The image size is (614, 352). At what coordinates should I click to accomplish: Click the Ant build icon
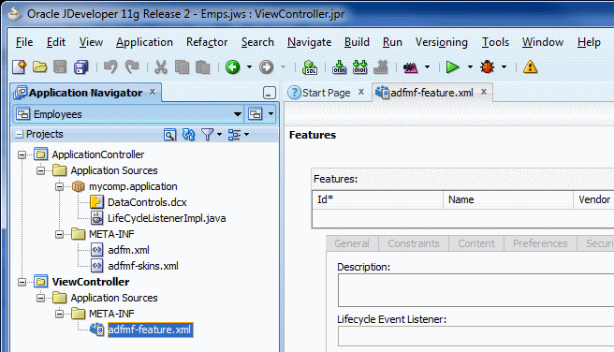coord(410,67)
